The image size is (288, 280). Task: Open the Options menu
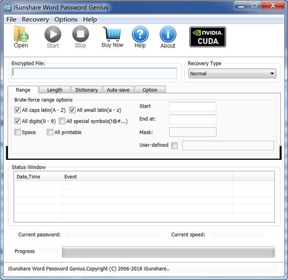point(66,19)
